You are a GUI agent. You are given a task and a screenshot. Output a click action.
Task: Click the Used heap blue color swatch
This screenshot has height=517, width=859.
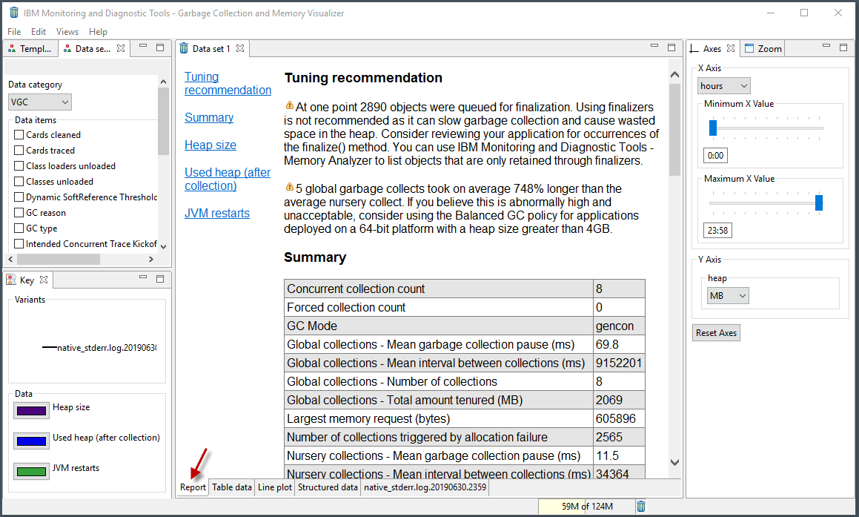31,441
